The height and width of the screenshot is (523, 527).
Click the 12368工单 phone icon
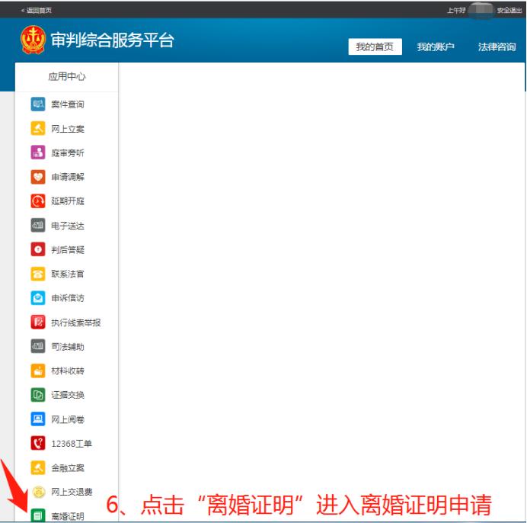click(x=38, y=443)
